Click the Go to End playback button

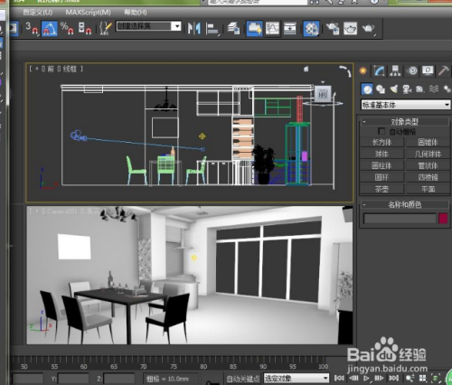pos(394,378)
